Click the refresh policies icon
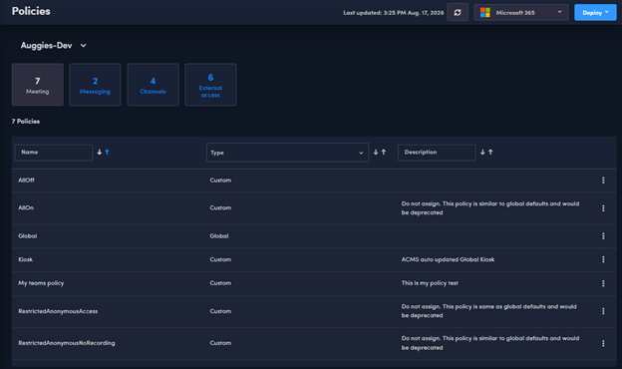This screenshot has height=369, width=622. (x=458, y=12)
